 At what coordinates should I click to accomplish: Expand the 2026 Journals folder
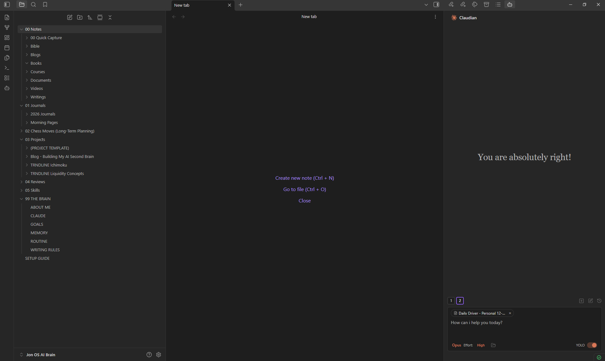(x=27, y=114)
